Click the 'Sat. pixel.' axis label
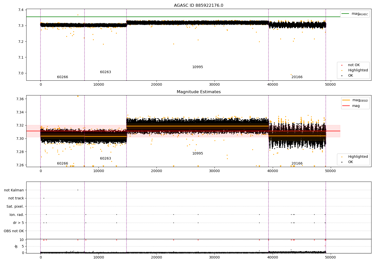Viewport: 375px width, 263px height. 15,206
